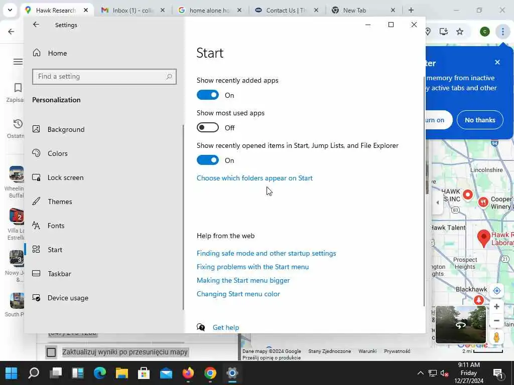
Task: Click the Settings sidebar scrollbar
Action: point(183,217)
